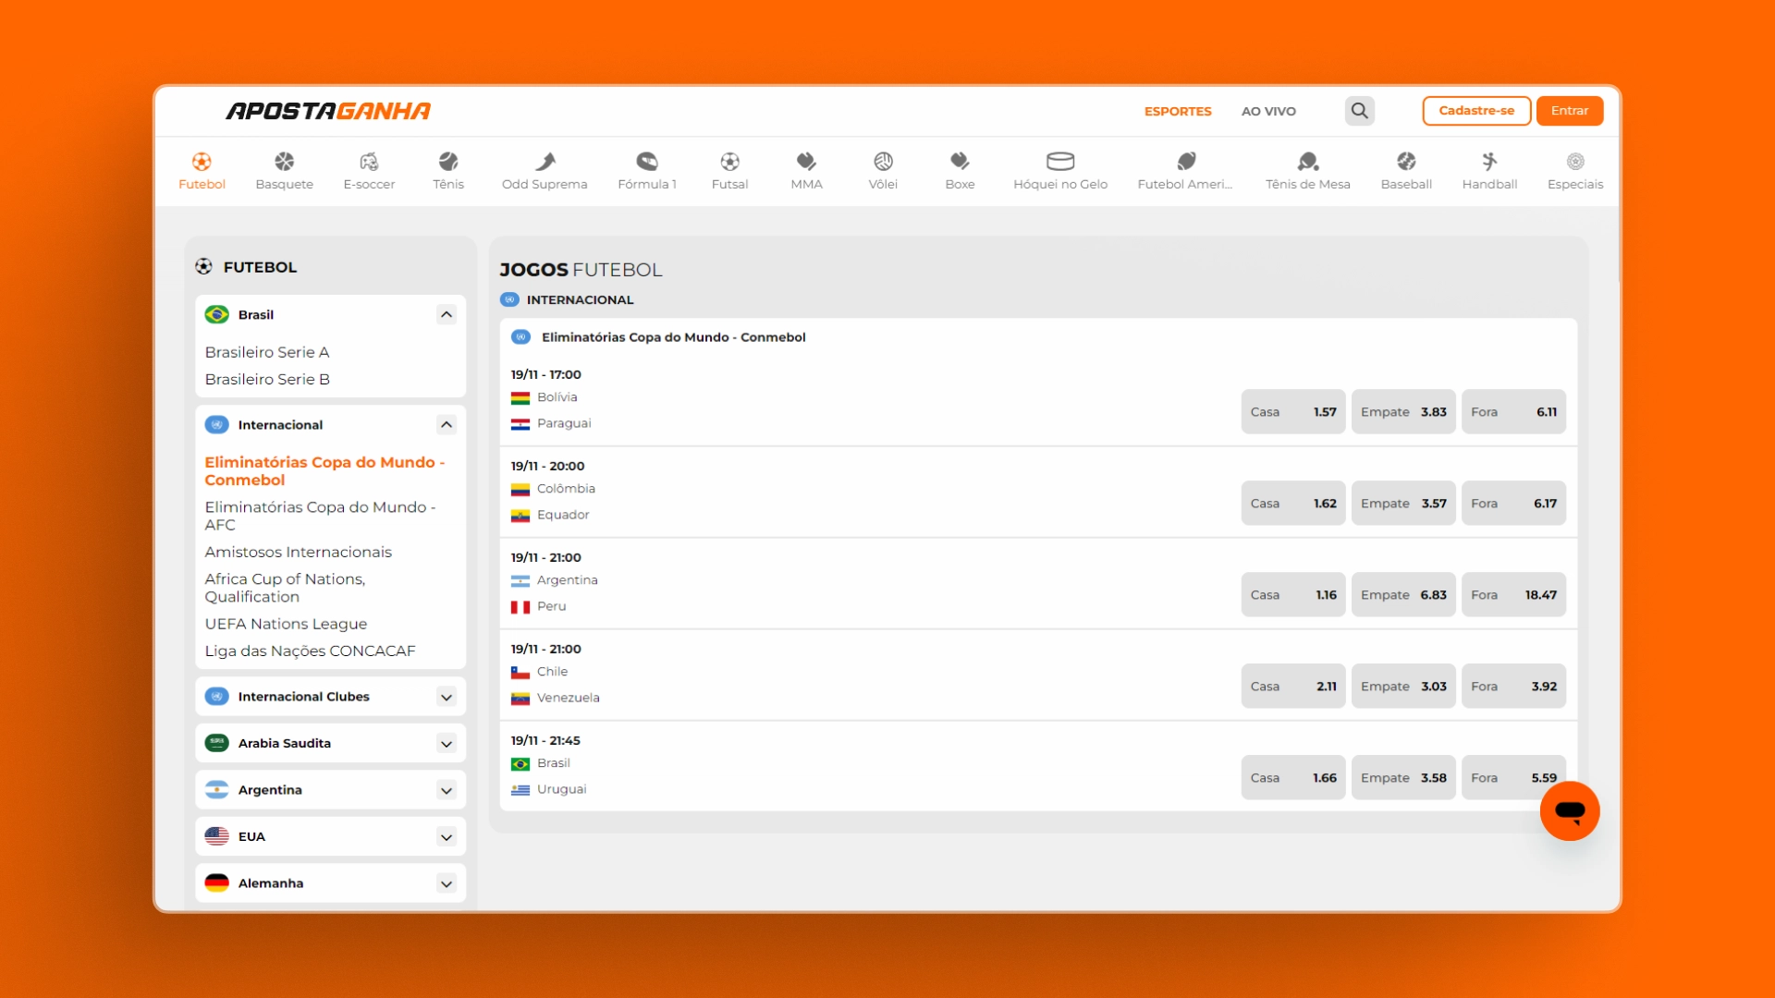Click the Argentina flag icon in sidebar

click(x=217, y=790)
